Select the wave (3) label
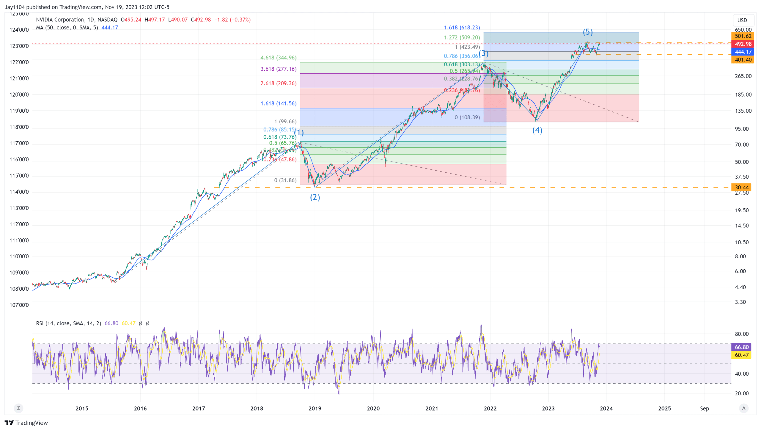This screenshot has width=761, height=431. pyautogui.click(x=484, y=53)
